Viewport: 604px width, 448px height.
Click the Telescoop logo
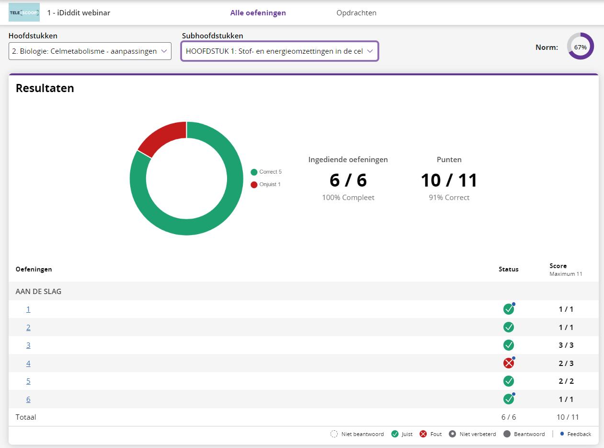(x=24, y=12)
